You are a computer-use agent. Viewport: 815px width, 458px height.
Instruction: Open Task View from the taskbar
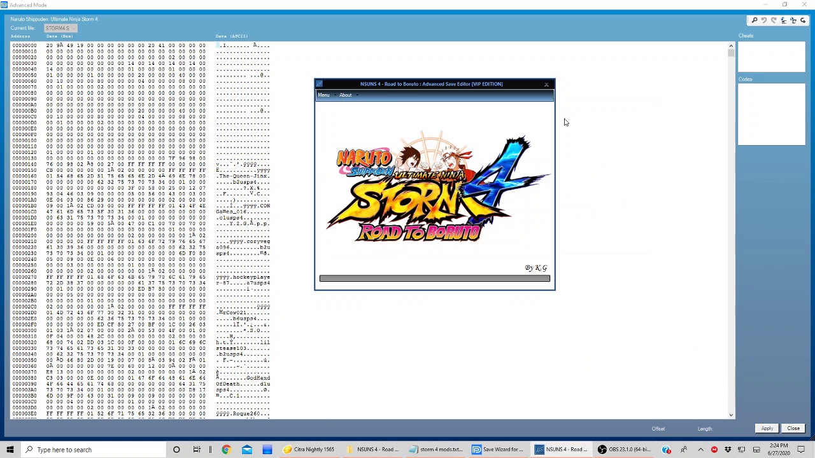point(197,450)
